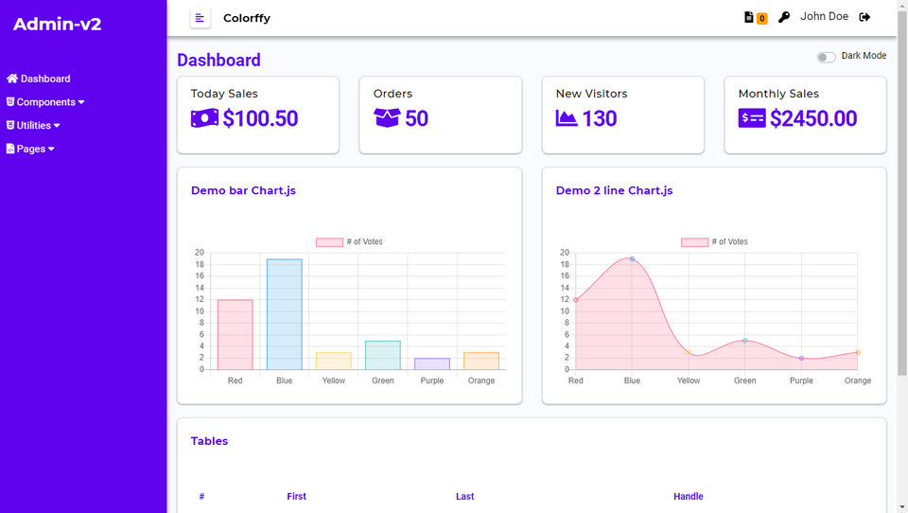Click the page vertical scrollbar thumb
908x513 pixels.
pos(902,192)
